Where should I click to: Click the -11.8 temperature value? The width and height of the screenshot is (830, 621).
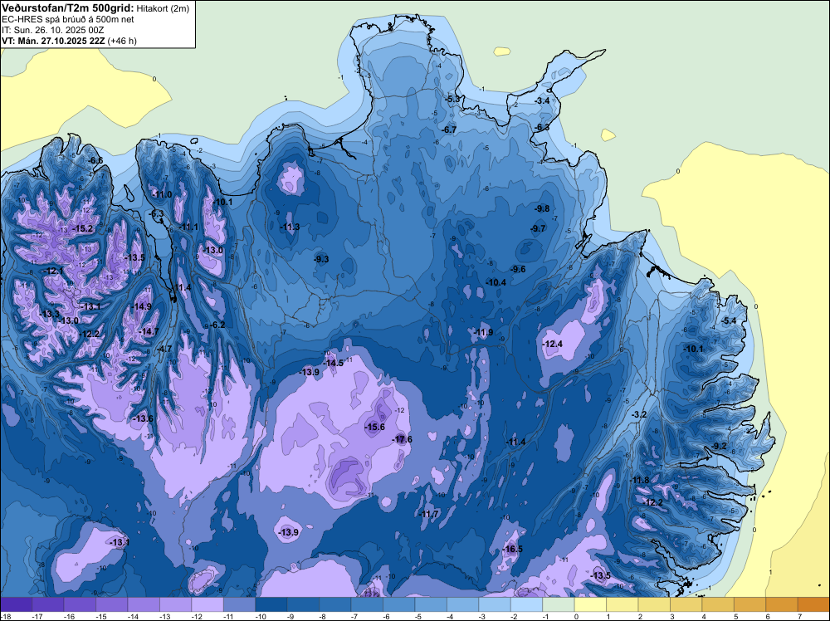pyautogui.click(x=639, y=480)
